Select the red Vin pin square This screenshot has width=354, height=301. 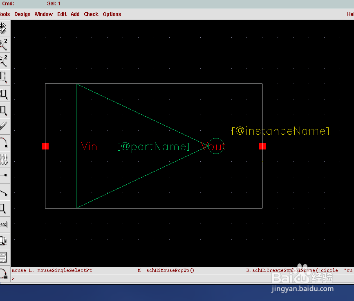[45, 146]
